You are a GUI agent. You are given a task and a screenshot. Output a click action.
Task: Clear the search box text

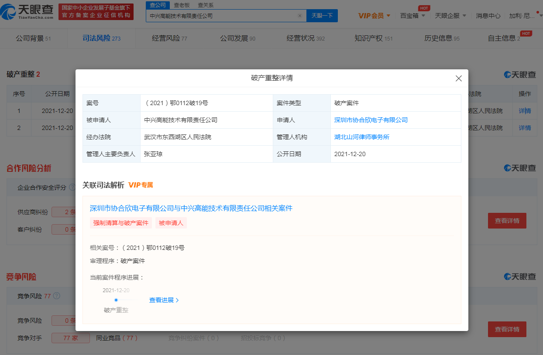[300, 16]
